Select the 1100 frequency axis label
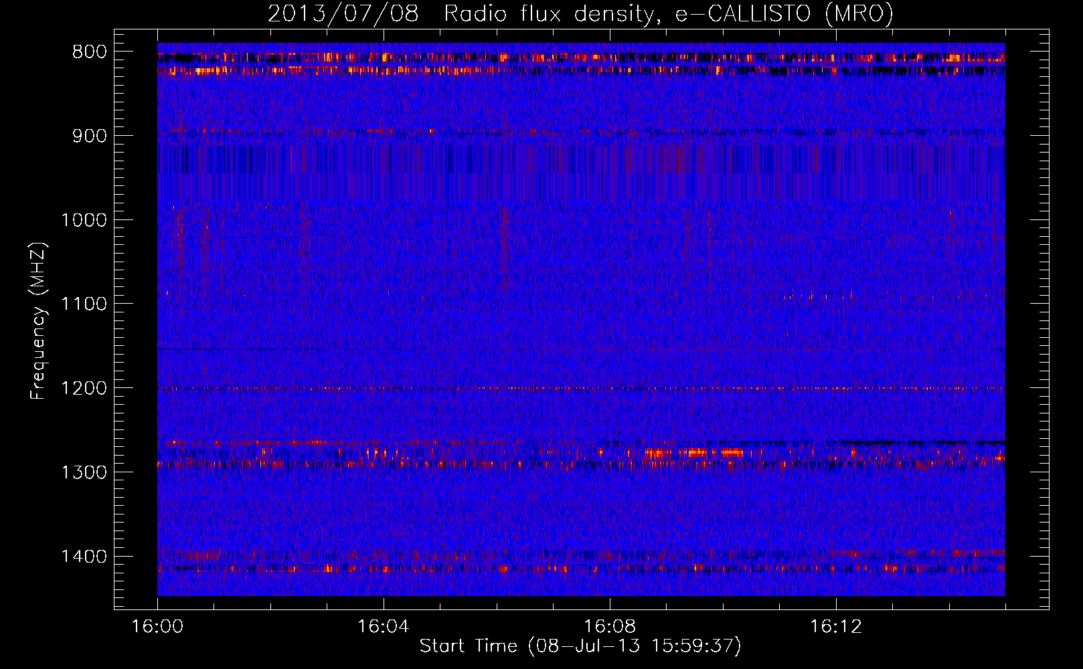Image resolution: width=1083 pixels, height=669 pixels. coord(84,304)
